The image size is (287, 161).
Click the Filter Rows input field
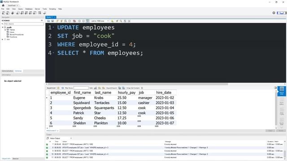81,88
